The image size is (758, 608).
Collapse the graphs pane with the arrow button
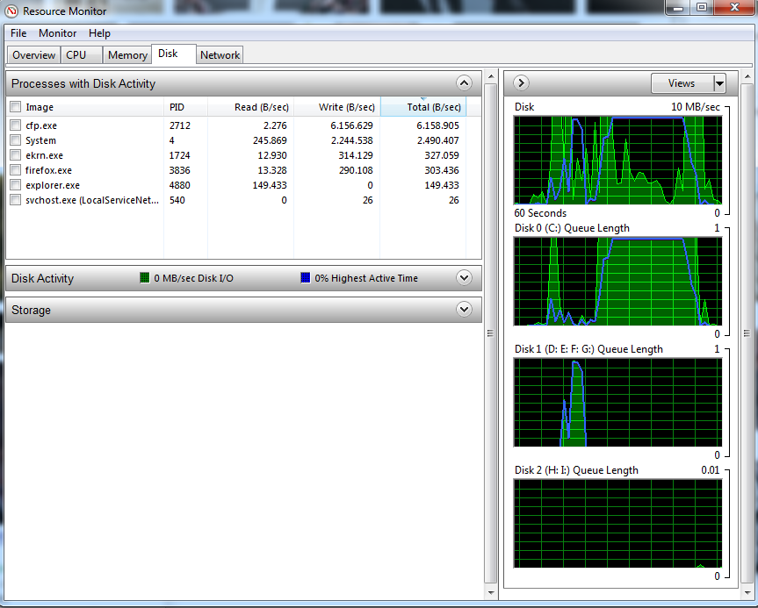521,83
